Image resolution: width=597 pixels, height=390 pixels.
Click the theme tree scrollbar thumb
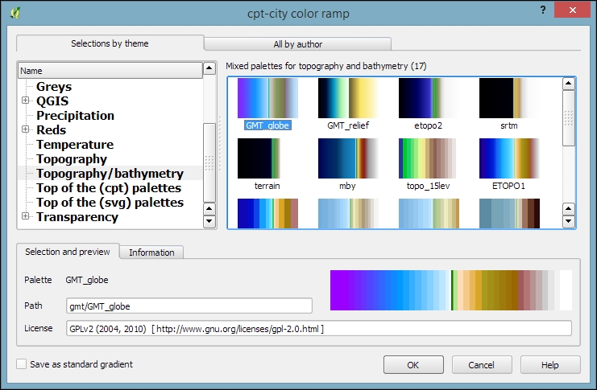coord(209,162)
